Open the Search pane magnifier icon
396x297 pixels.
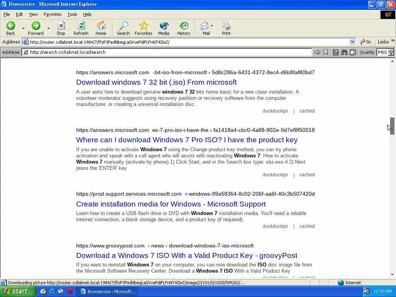click(123, 26)
